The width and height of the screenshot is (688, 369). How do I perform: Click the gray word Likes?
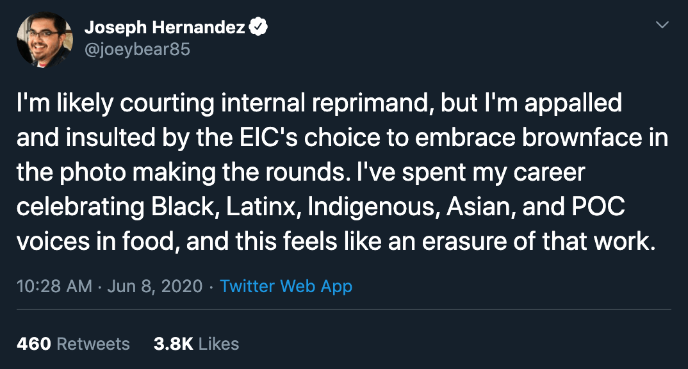coord(218,344)
